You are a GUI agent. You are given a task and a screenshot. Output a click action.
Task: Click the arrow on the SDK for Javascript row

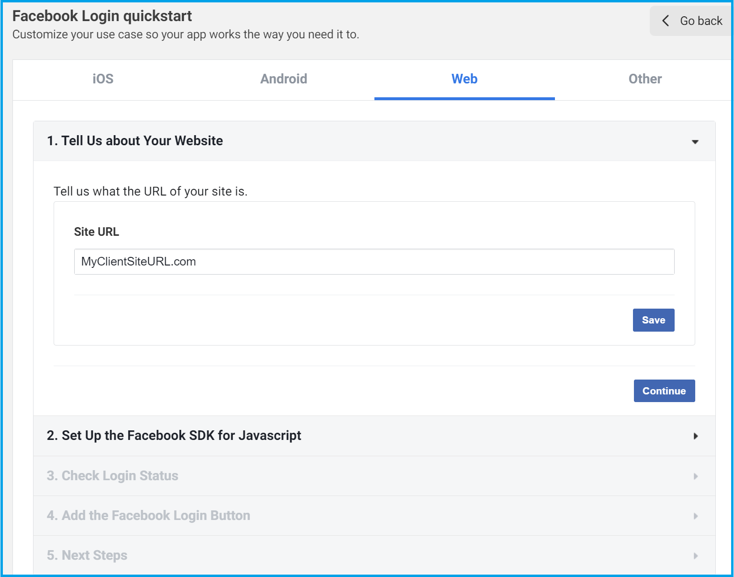(696, 436)
